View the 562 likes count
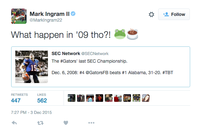The image size is (201, 133). tap(42, 101)
